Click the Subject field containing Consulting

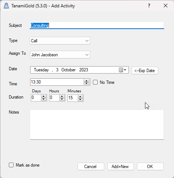point(97,25)
